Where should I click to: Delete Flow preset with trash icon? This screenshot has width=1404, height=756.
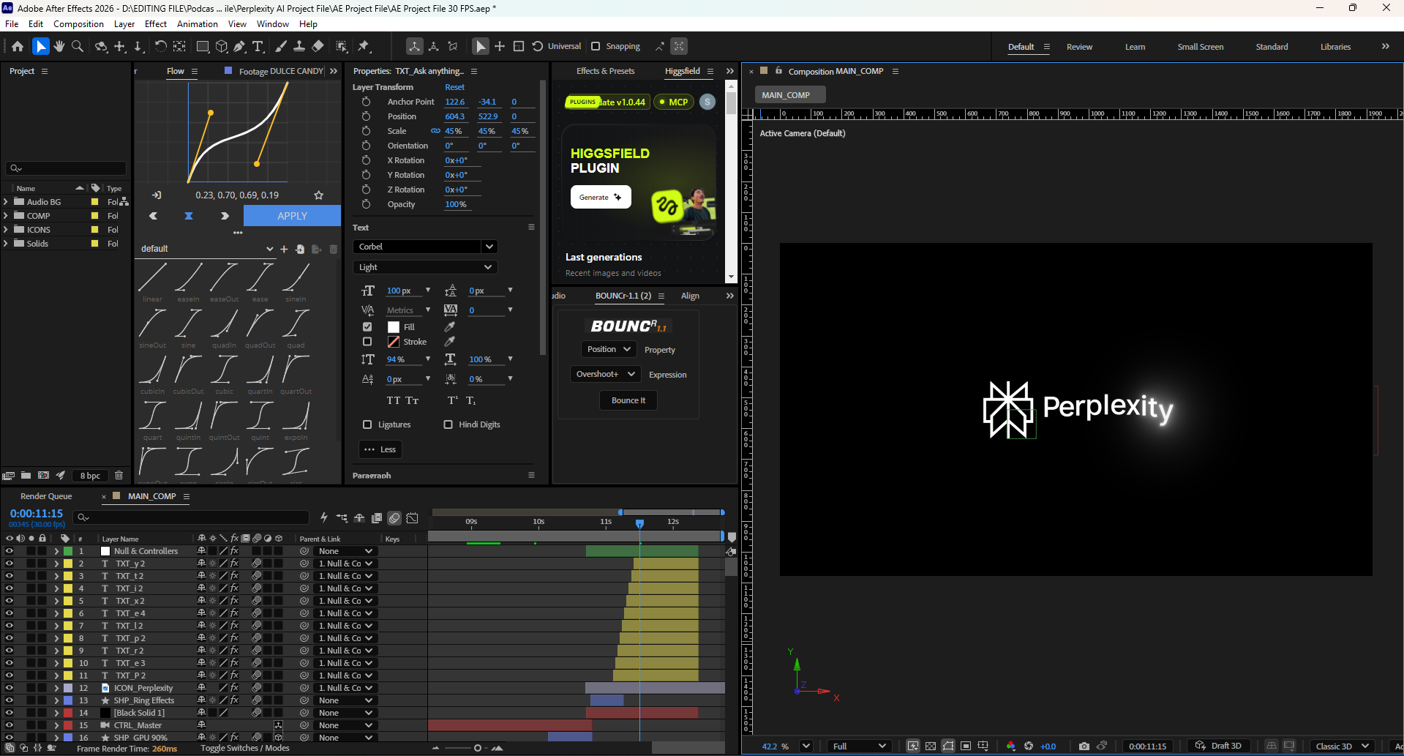[334, 249]
